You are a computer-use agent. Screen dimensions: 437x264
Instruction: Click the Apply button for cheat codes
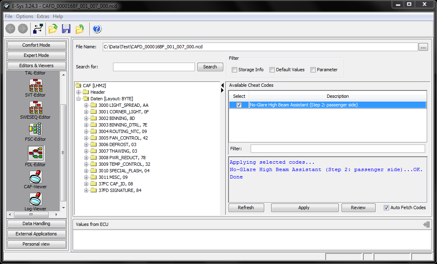(x=305, y=208)
